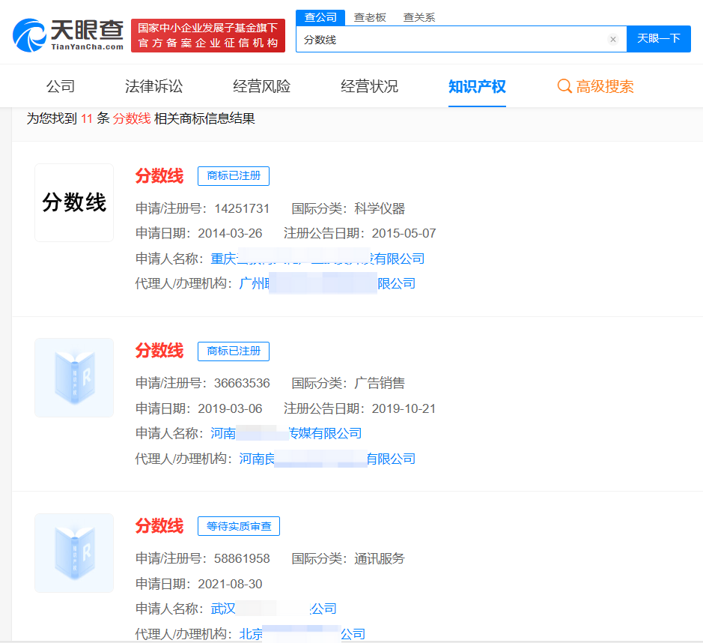
Task: Switch to the 查关系 search tab
Action: (x=418, y=16)
